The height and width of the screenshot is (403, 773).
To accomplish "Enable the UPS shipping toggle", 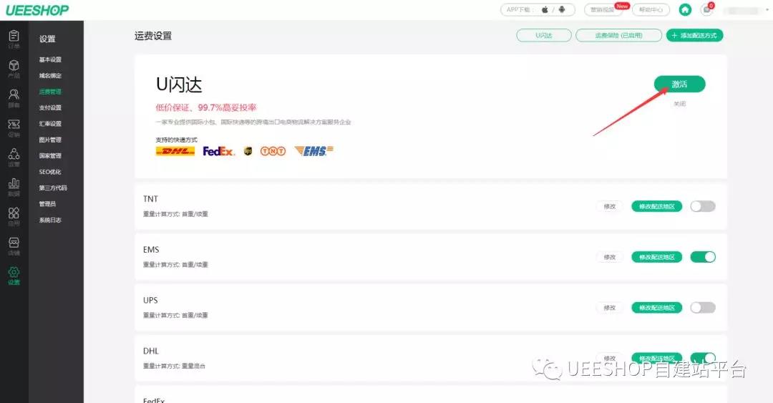I will (703, 308).
